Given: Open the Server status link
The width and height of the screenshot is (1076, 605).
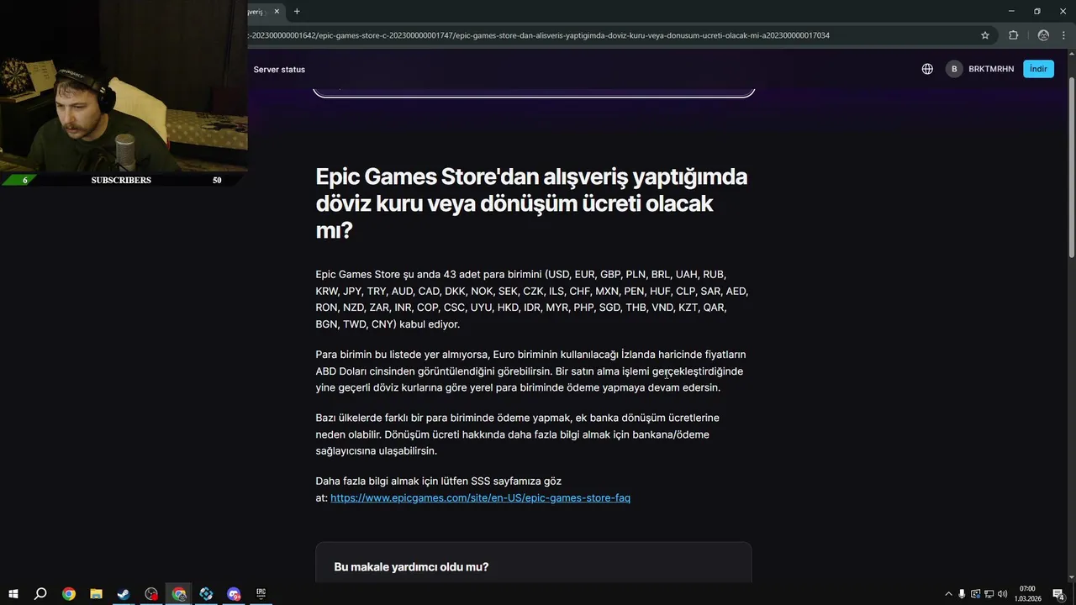Looking at the screenshot, I should tap(279, 69).
